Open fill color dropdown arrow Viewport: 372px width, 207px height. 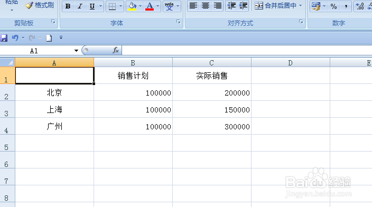[140, 6]
